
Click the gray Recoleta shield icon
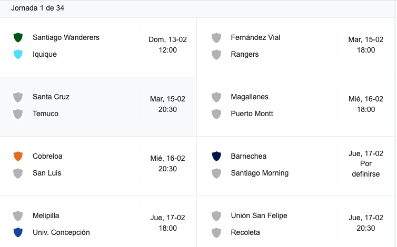216,232
